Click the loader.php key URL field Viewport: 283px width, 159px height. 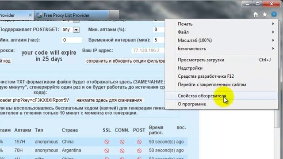pos(34,100)
